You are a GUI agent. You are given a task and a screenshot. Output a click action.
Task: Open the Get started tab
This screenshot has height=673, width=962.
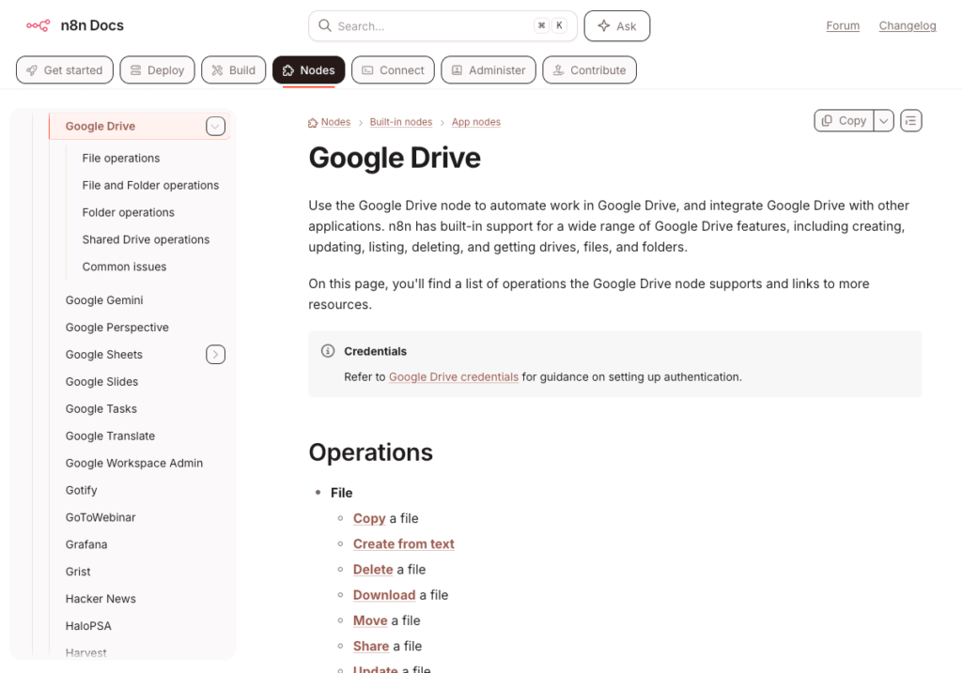click(x=65, y=69)
